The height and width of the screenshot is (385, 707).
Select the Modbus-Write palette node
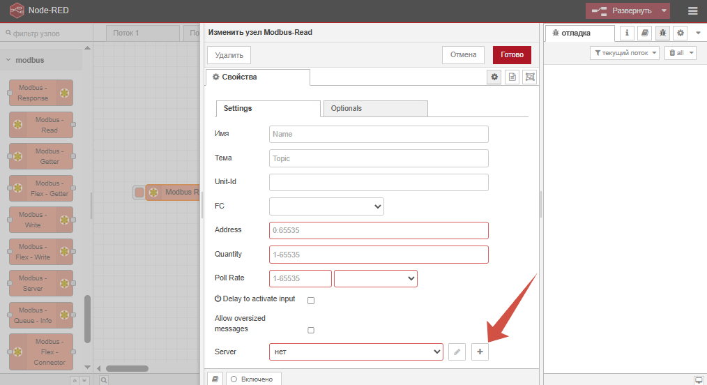pos(41,220)
